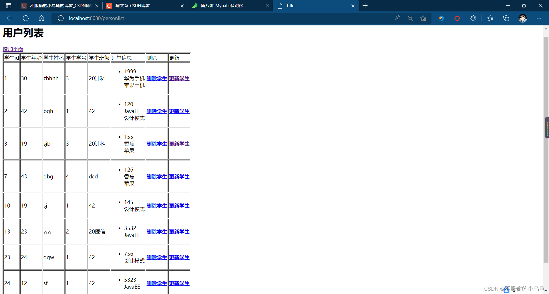
Task: Open the profile avatar
Action: tap(523, 18)
